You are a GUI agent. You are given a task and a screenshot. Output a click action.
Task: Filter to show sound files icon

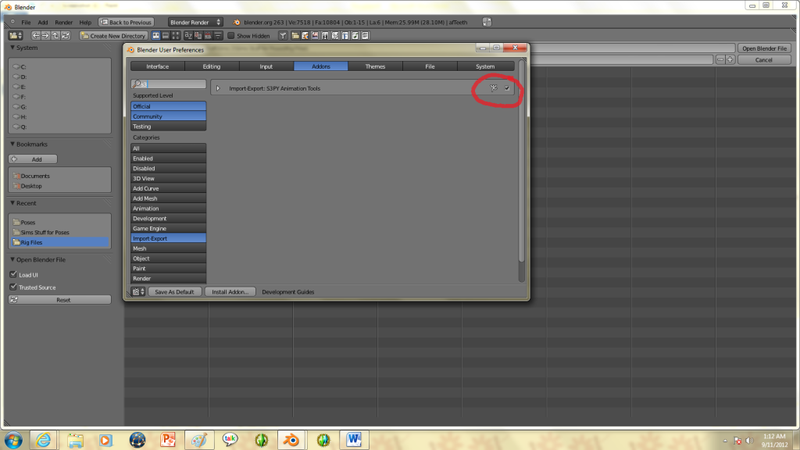355,36
